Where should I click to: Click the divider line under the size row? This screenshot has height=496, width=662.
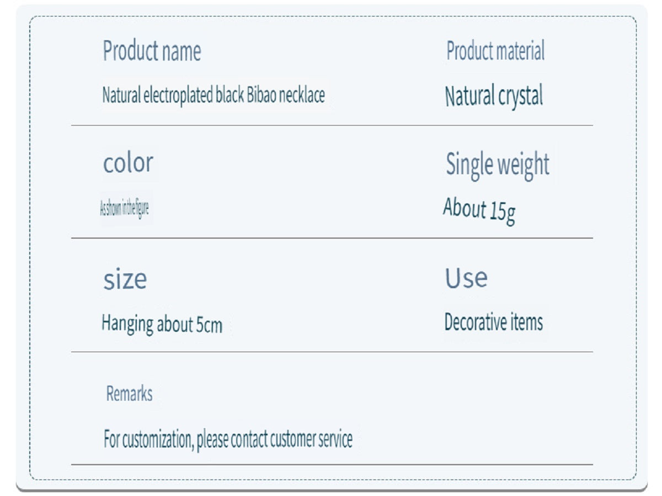331,352
